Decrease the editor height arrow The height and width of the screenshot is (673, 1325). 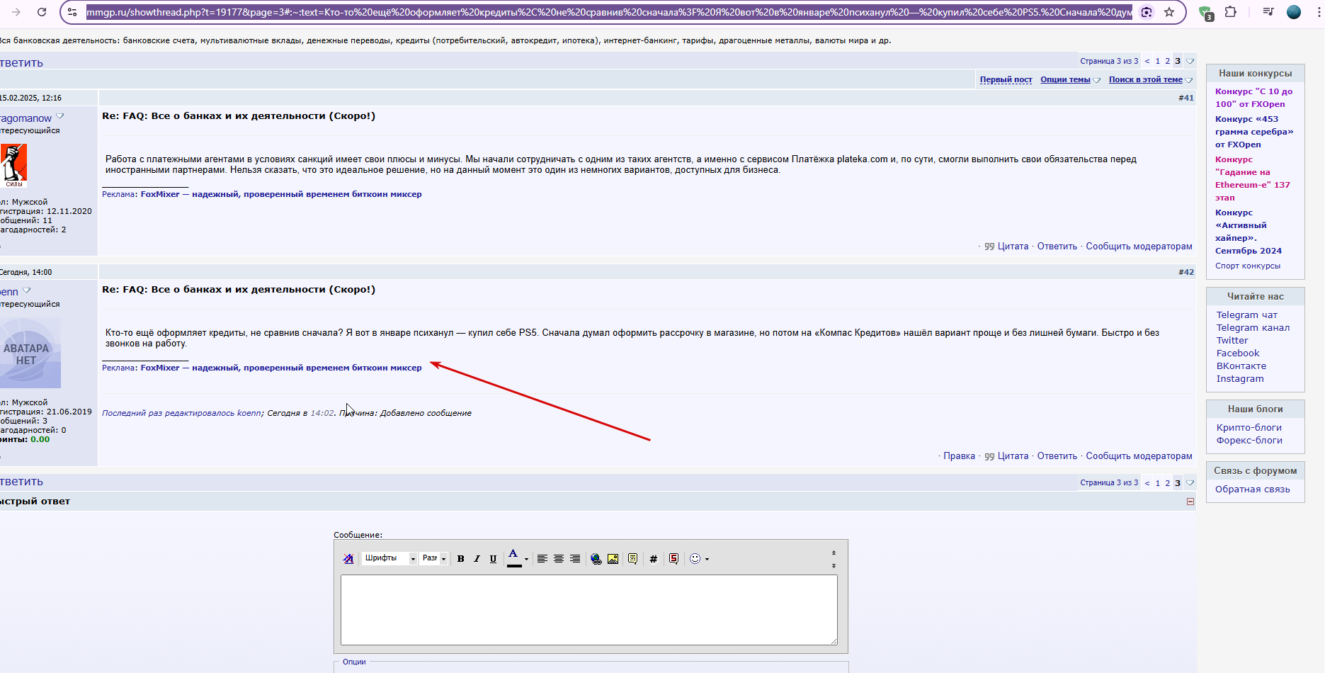tap(834, 553)
